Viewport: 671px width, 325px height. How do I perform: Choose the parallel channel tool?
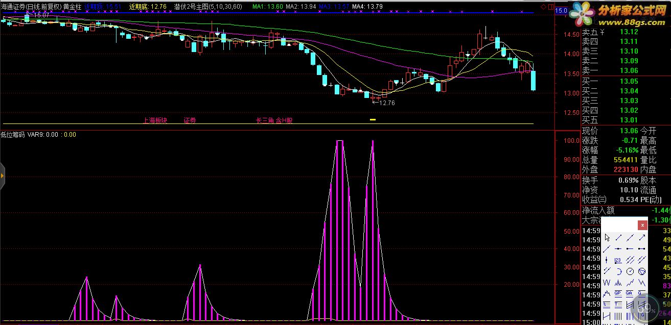pos(642,260)
